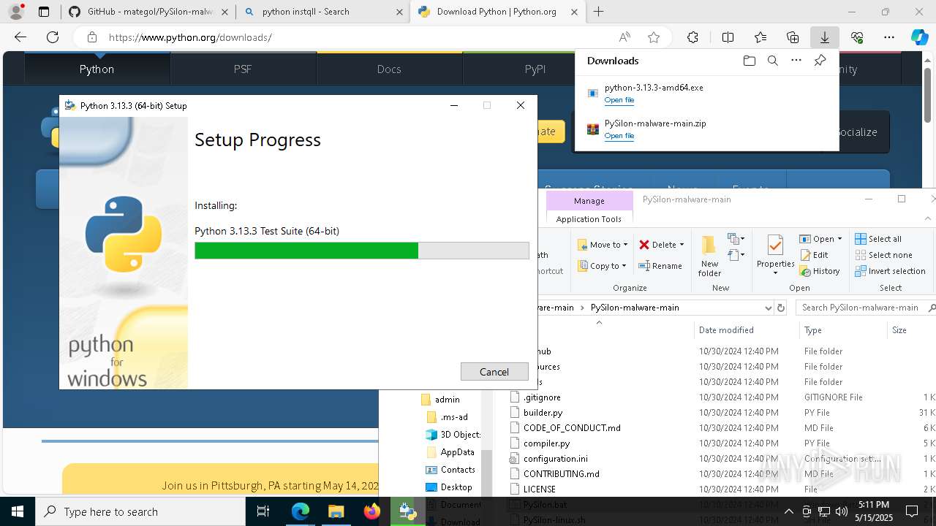Open Task View on taskbar

(263, 511)
